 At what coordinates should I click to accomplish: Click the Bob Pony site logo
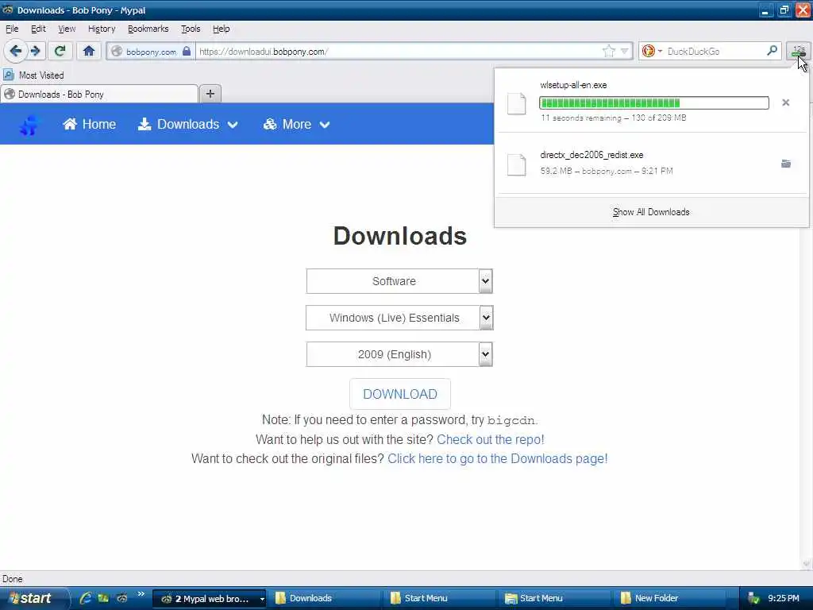(29, 125)
